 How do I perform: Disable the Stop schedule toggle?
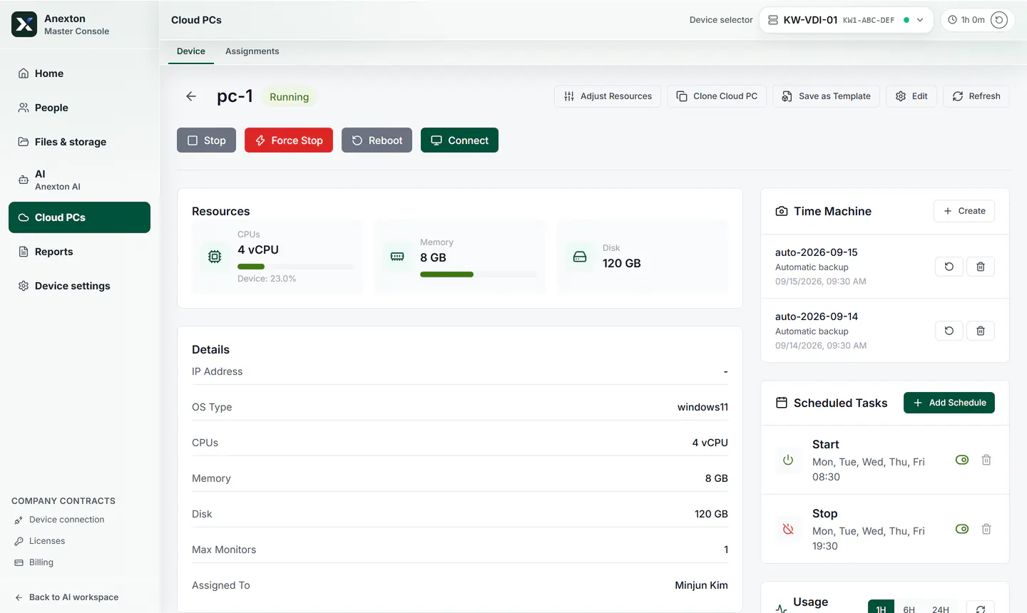click(x=962, y=529)
